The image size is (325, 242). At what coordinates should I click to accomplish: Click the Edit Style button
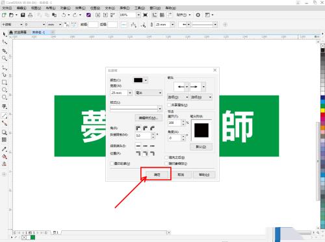click(x=148, y=118)
